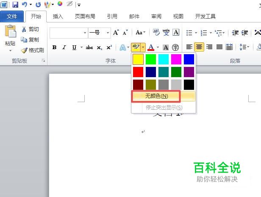Click the Phonetic Guide (wén) icon
Viewport: 261px width, 197px height.
pos(166,32)
